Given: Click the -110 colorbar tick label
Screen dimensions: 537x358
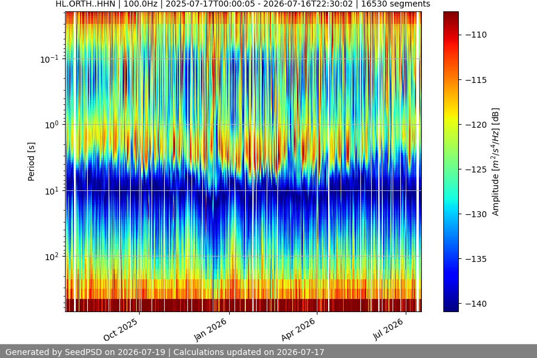Looking at the screenshot, I should pyautogui.click(x=476, y=35).
